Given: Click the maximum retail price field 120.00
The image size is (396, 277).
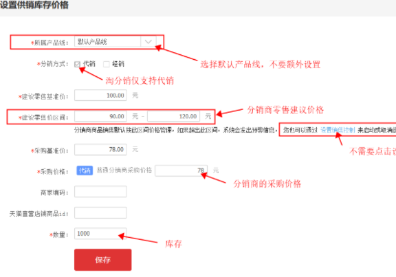Looking at the screenshot, I should click(x=173, y=116).
